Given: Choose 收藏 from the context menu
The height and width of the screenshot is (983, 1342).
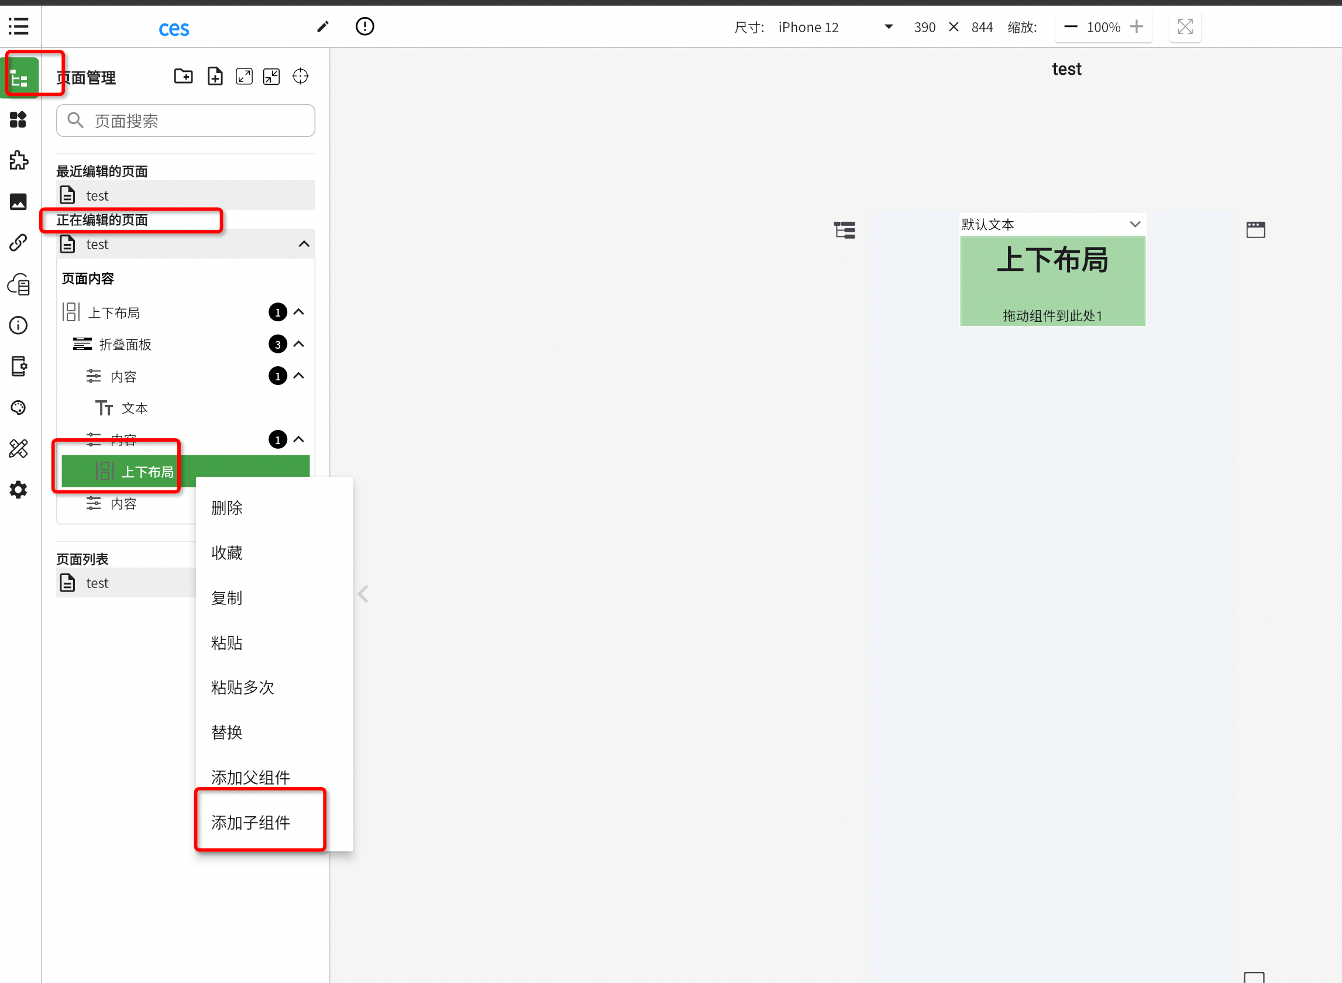Looking at the screenshot, I should 274,553.
